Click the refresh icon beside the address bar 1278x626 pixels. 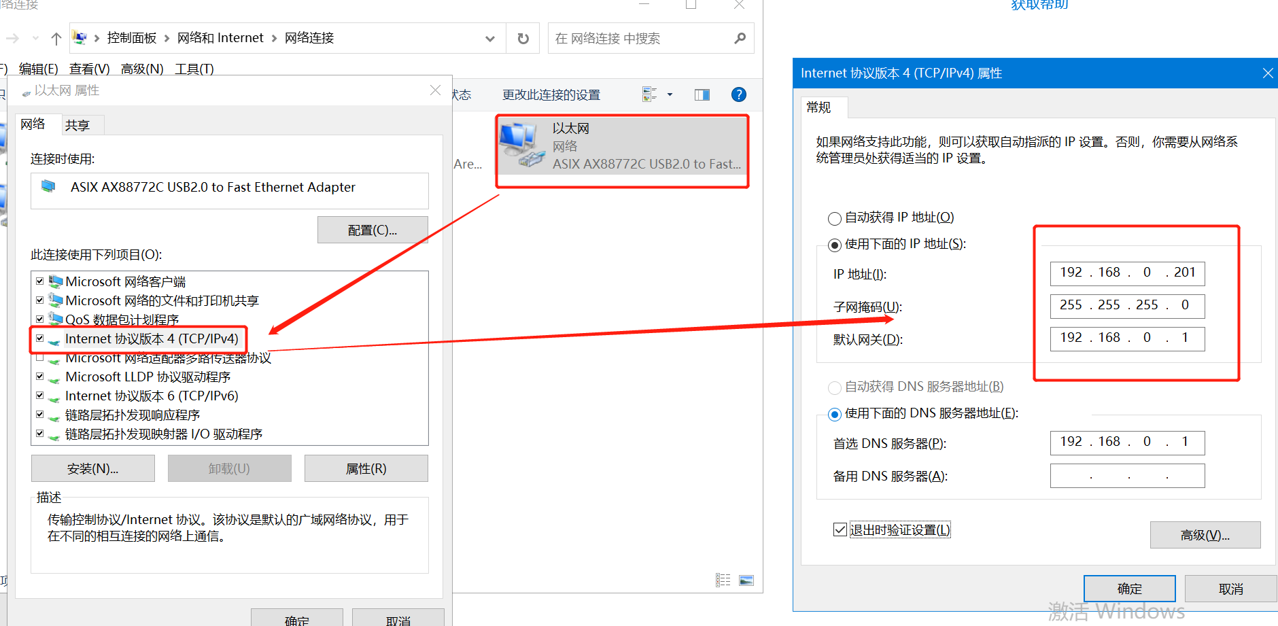pos(523,39)
